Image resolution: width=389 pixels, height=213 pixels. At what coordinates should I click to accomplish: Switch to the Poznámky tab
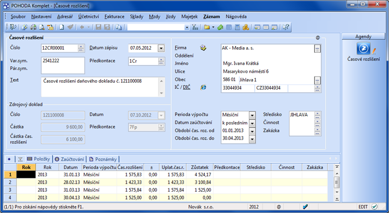click(103, 159)
